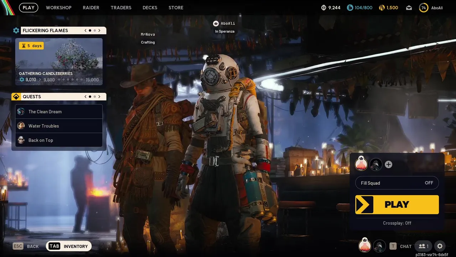456x257 pixels.
Task: Open the Gathering Candleberries event card
Action: coord(59,62)
